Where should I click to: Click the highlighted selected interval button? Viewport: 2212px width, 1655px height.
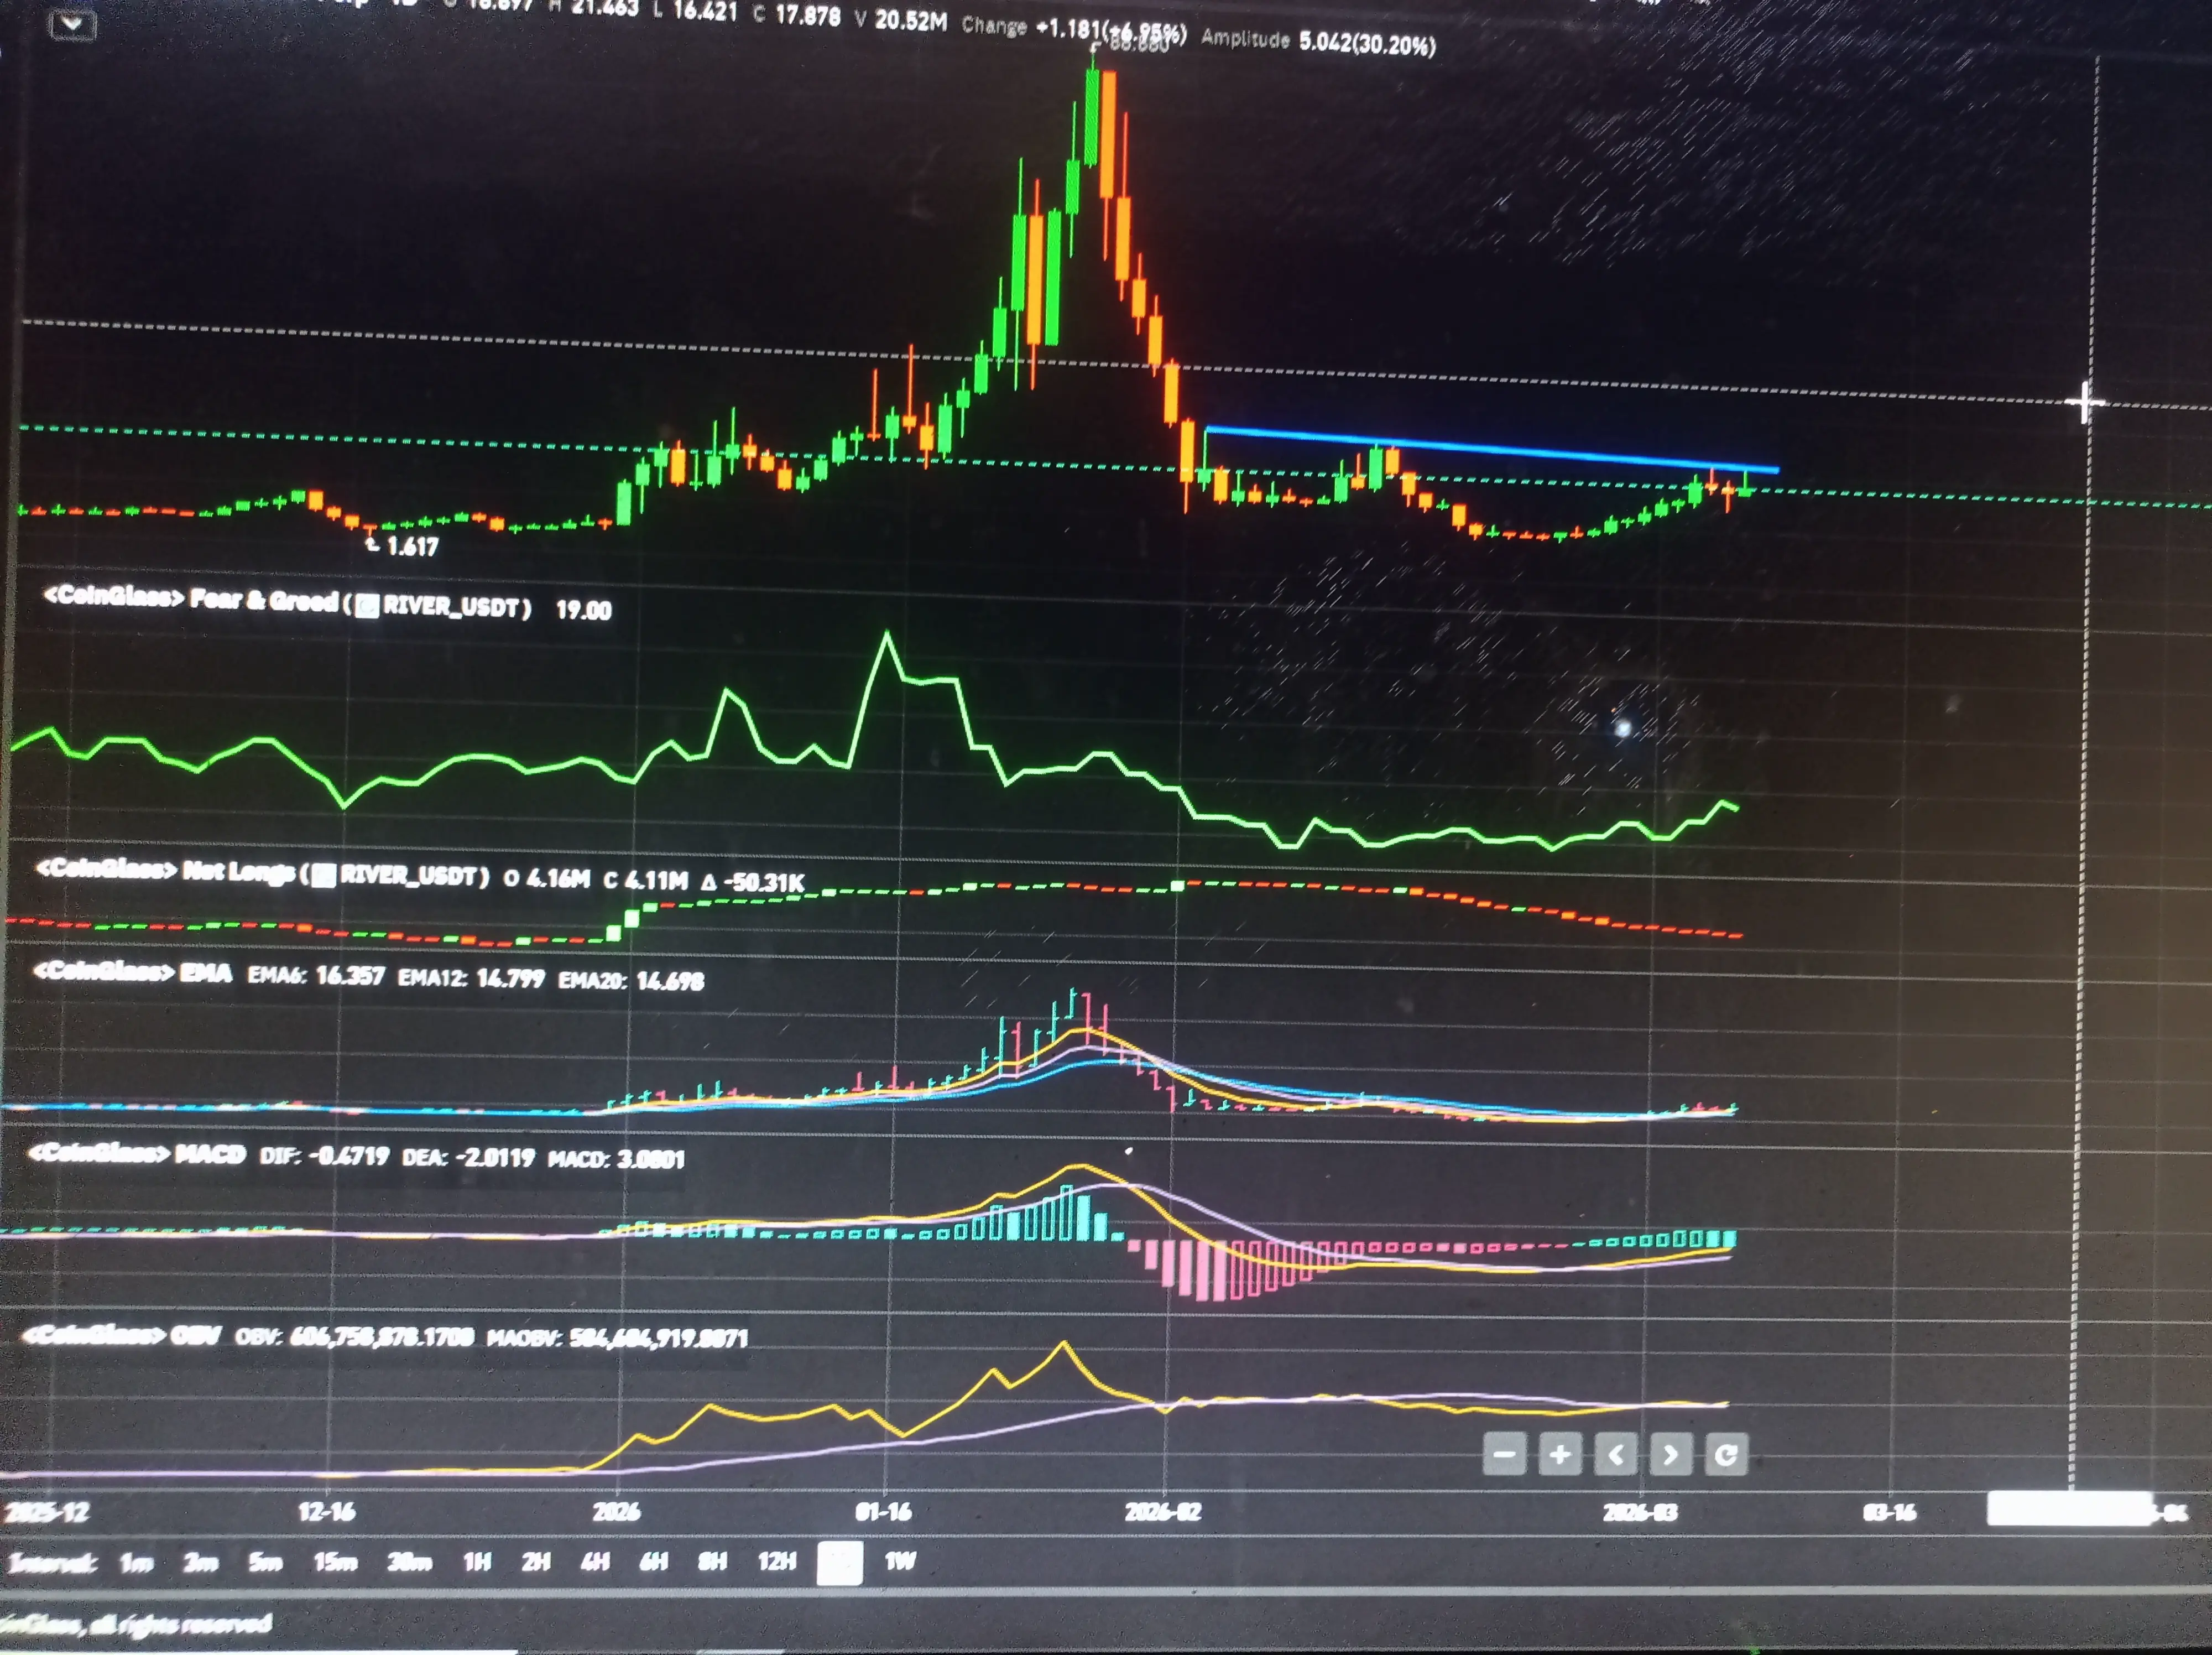[x=840, y=1563]
